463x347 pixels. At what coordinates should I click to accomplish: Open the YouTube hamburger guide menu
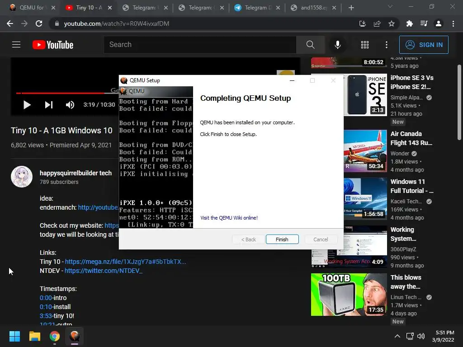pos(16,45)
